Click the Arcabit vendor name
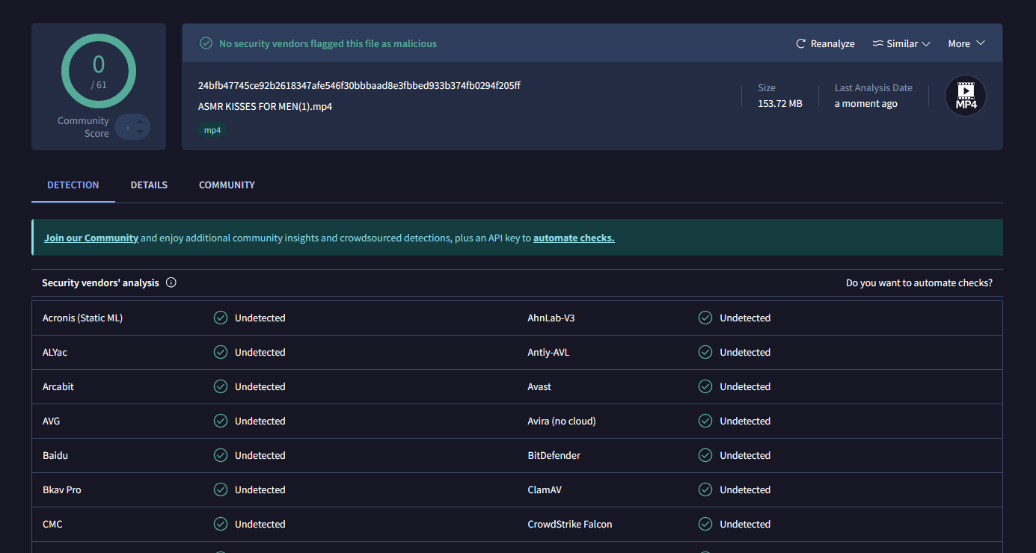The width and height of the screenshot is (1036, 553). pyautogui.click(x=58, y=386)
